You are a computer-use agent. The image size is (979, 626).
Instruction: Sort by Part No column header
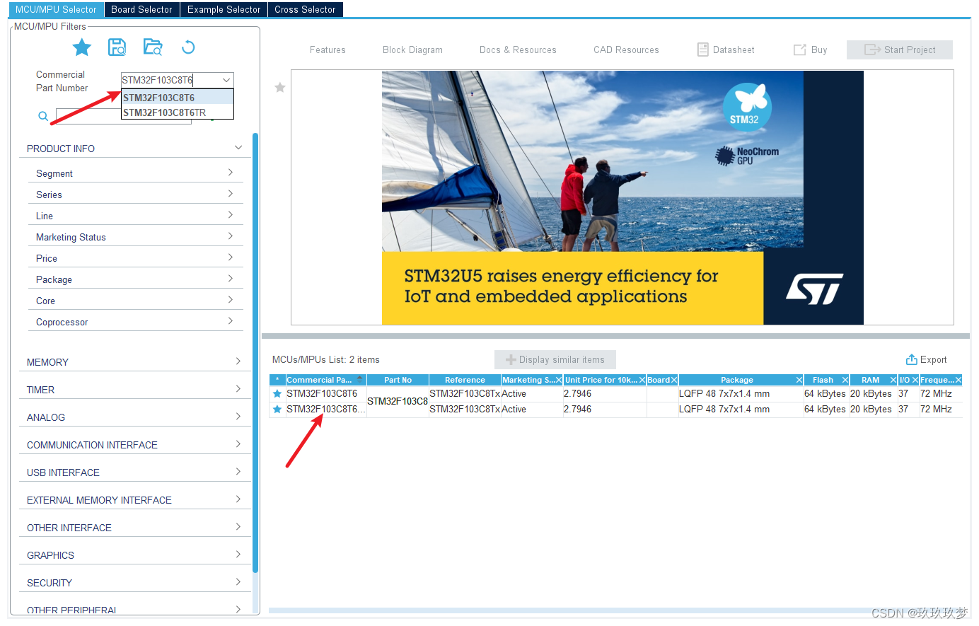[398, 380]
